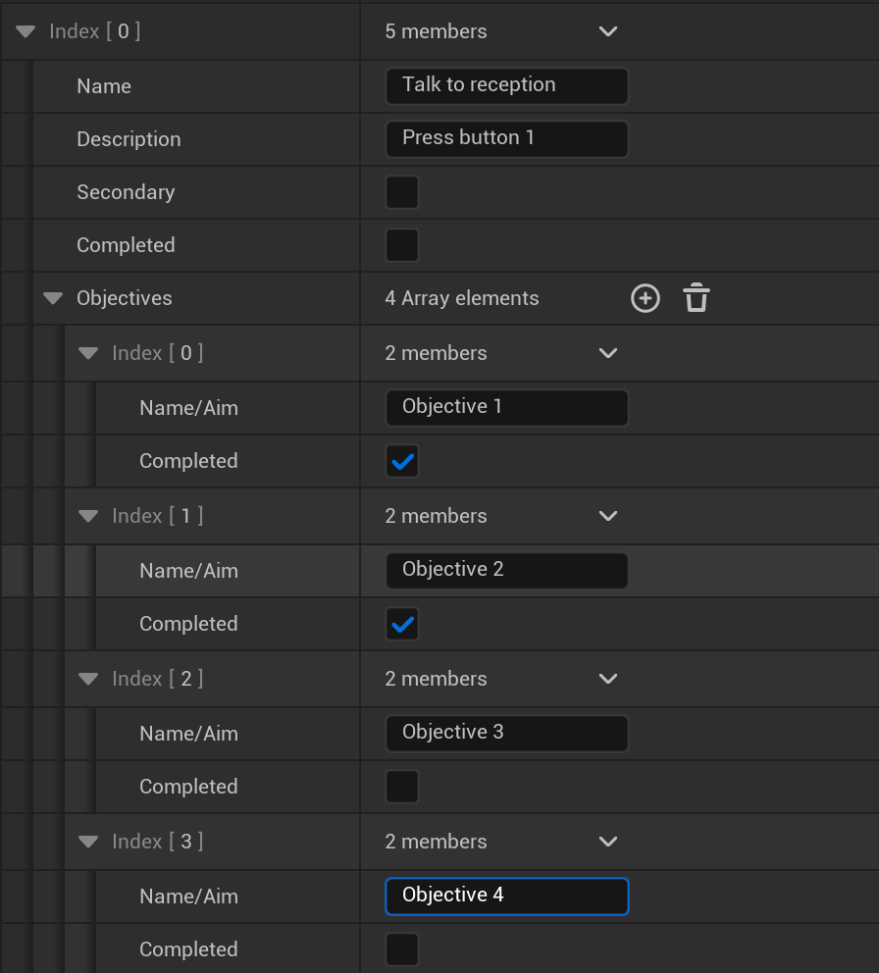879x973 pixels.
Task: Uncheck Completed for Objective 2
Action: pyautogui.click(x=402, y=624)
